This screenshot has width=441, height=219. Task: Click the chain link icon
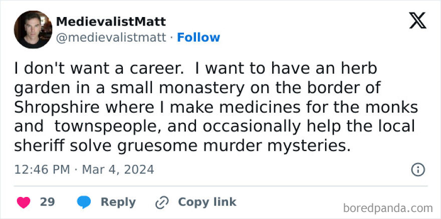(x=162, y=202)
